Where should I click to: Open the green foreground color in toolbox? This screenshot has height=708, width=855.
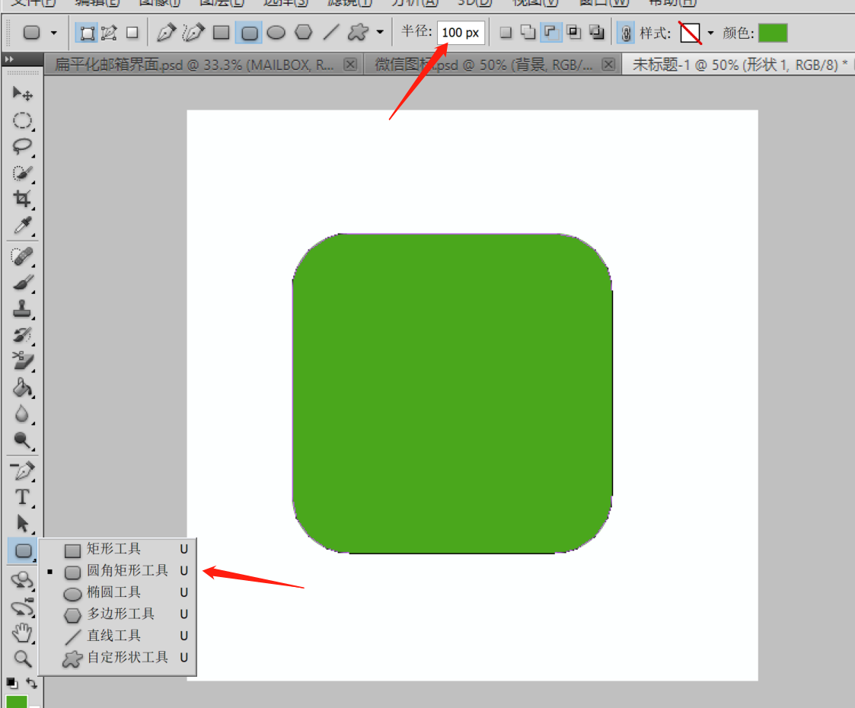tap(16, 701)
